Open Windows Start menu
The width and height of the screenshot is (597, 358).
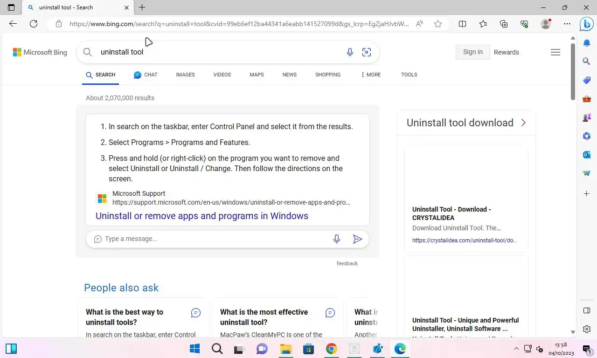pos(195,349)
